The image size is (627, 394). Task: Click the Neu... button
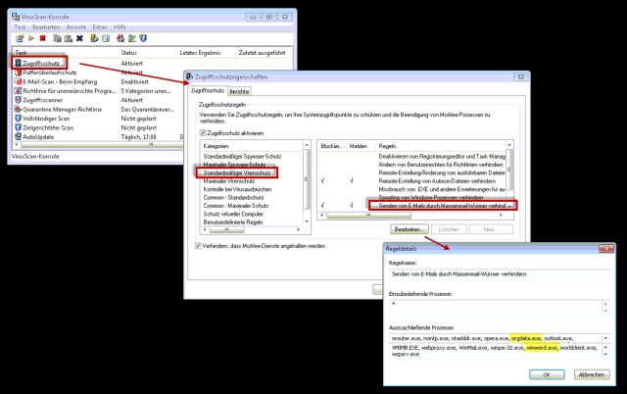coord(491,229)
